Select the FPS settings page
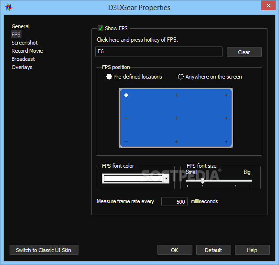Screen dimensions: 279x265 pyautogui.click(x=16, y=35)
